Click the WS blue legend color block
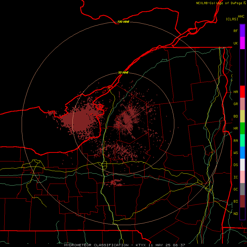Image resolution: width=247 pixels, height=247 pixels. coord(242,153)
